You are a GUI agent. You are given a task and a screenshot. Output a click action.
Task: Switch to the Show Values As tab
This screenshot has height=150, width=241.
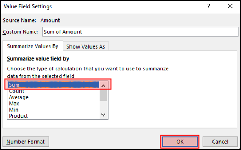coord(85,46)
